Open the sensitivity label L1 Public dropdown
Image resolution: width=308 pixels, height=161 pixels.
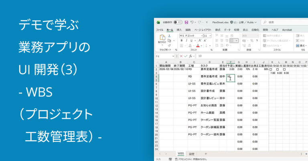point(243,22)
